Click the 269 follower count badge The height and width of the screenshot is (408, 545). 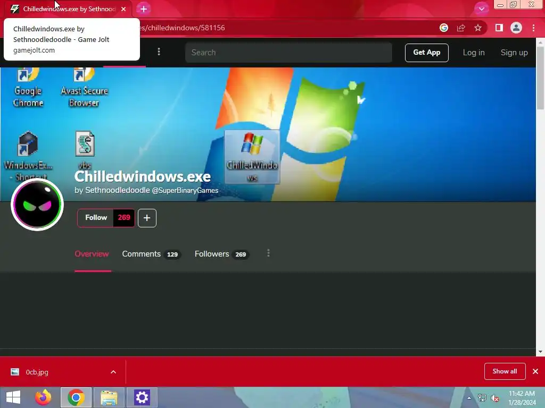[x=124, y=218]
